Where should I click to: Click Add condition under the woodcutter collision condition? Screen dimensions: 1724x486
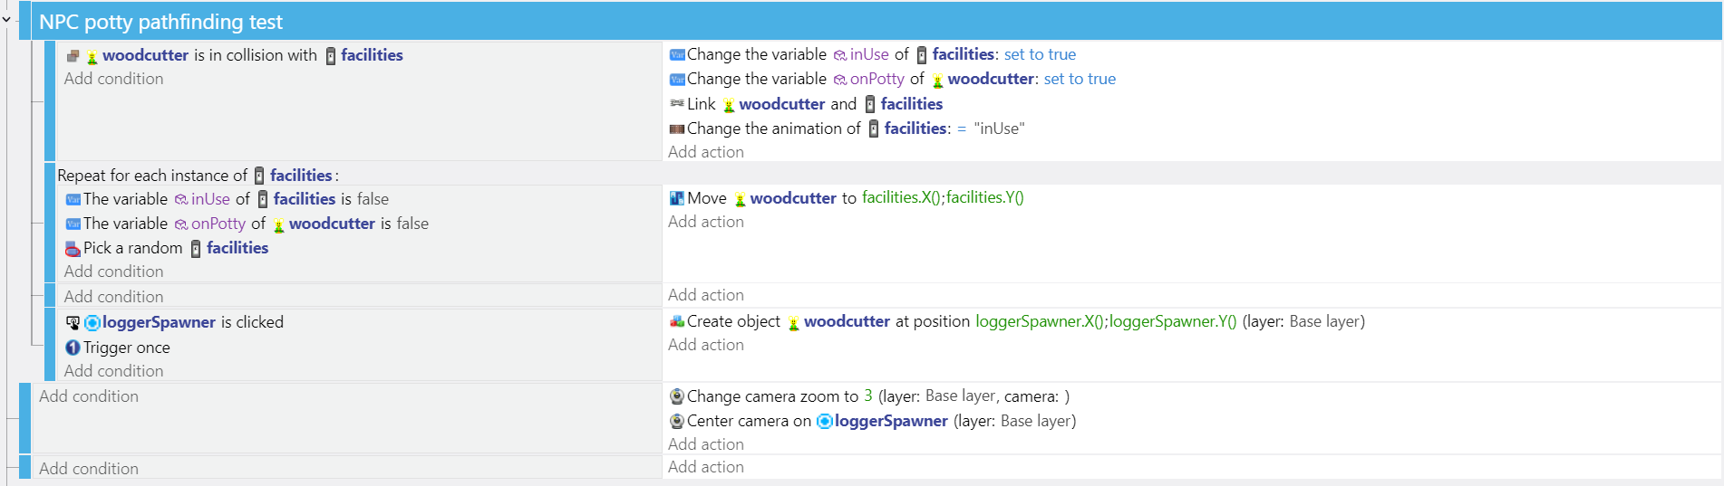tap(113, 79)
